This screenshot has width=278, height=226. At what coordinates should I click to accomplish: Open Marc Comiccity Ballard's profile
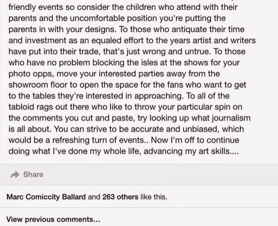[46, 197]
